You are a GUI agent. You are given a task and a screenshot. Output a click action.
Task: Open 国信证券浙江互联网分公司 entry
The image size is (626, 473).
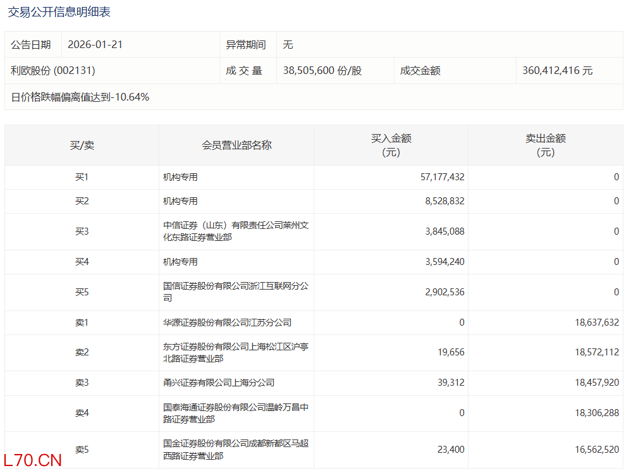coord(235,292)
